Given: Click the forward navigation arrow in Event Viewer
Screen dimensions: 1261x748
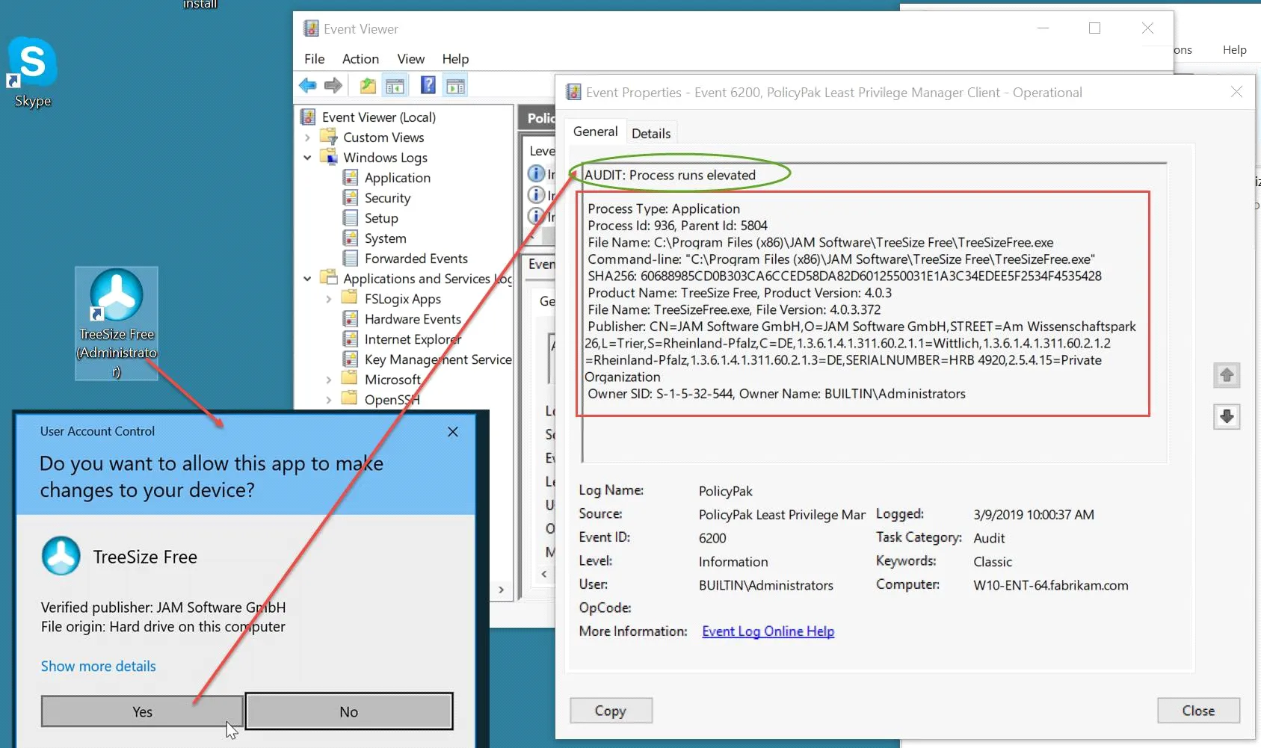Looking at the screenshot, I should (x=333, y=85).
